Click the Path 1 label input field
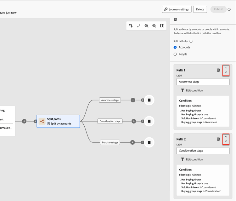This screenshot has height=201, width=236. pos(203,82)
